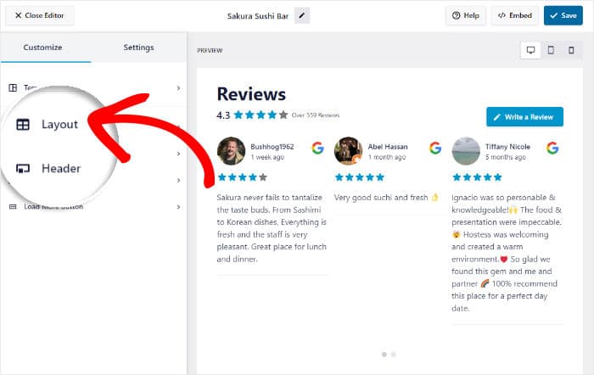Click Tiffany Nicole profile photo
Image resolution: width=594 pixels, height=375 pixels.
466,151
